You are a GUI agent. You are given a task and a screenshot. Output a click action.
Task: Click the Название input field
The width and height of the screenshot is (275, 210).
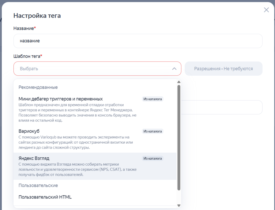point(138,41)
